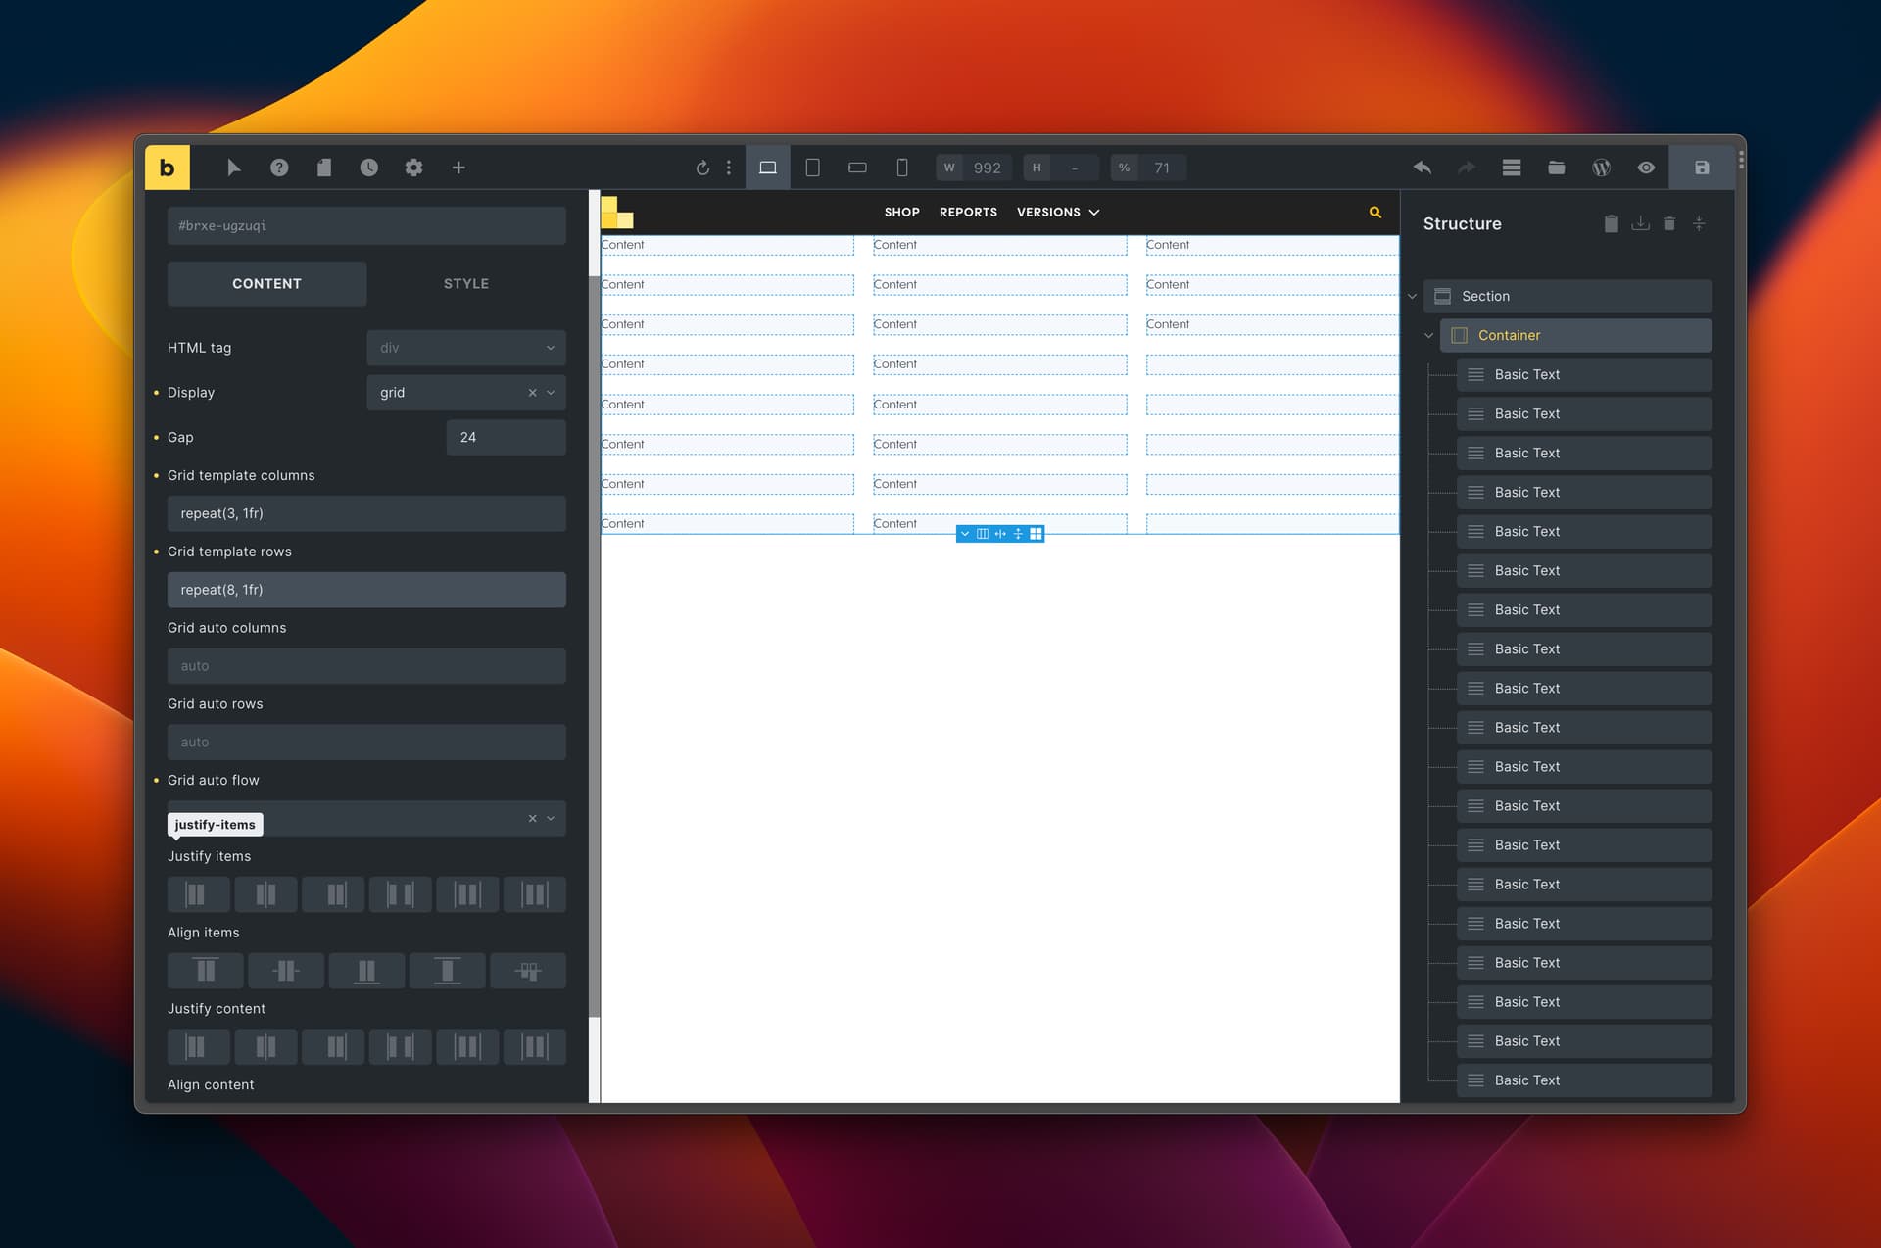Screen dimensions: 1881x1248
Task: Click the REPORTS navigation link
Action: point(967,213)
